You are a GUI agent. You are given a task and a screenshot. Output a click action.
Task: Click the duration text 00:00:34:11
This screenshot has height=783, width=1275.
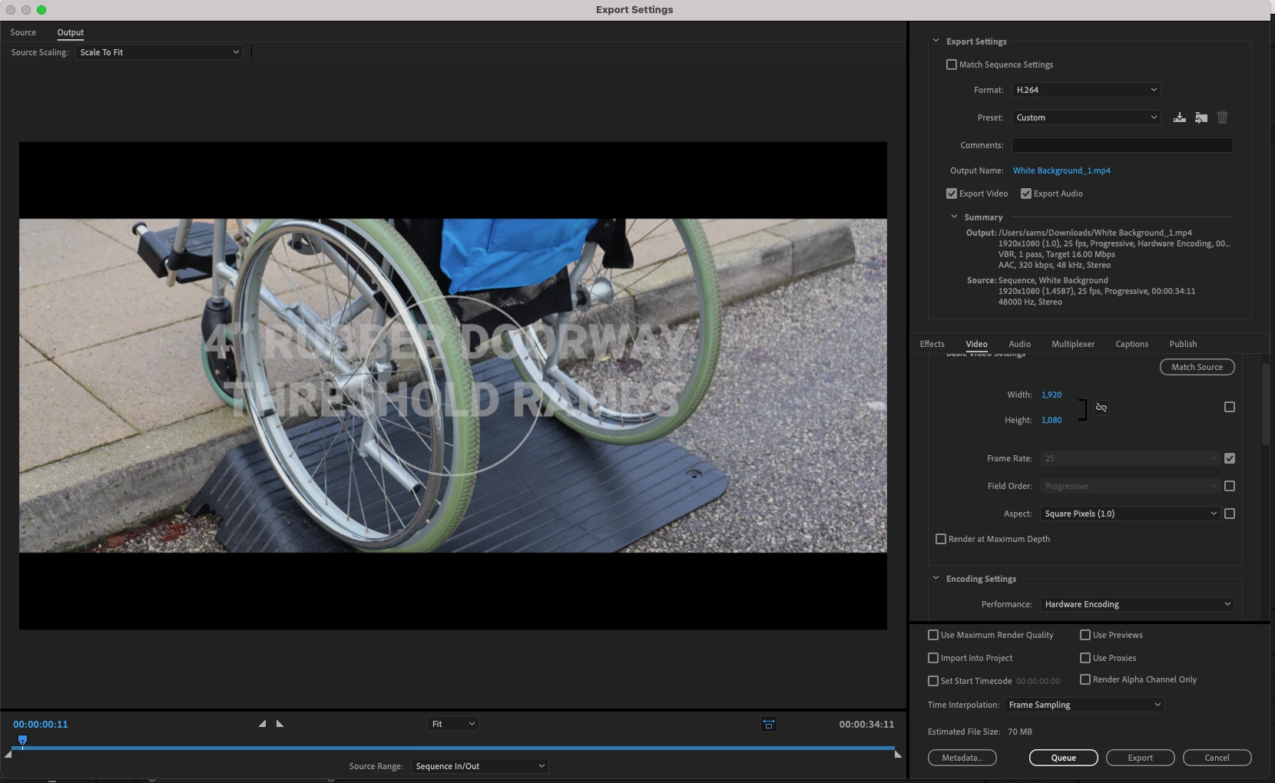click(866, 724)
